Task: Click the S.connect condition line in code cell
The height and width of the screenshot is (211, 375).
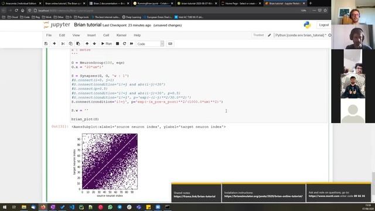Action: coord(147,101)
